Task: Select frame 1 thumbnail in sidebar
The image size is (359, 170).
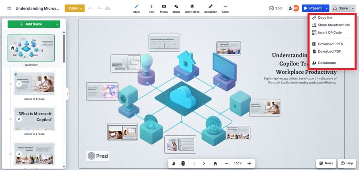Action: 34,84
